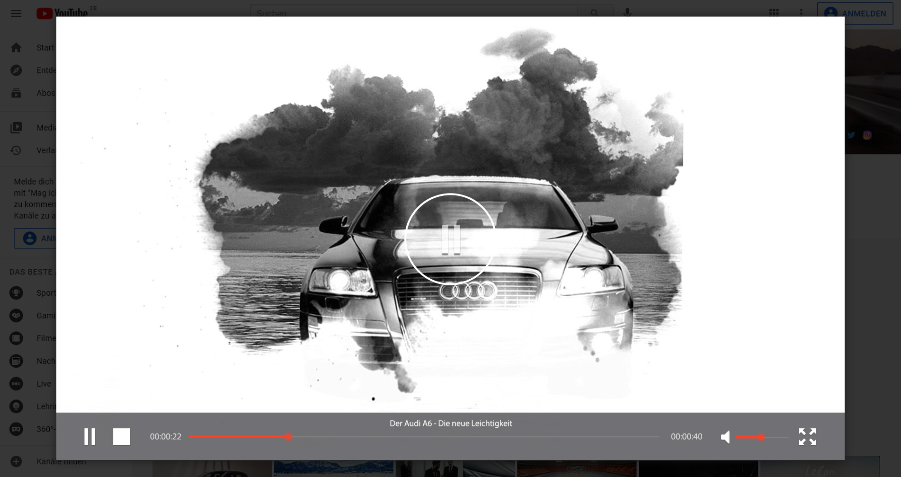Click the video title 'Der Audi A6 - Die neue Leichtigkeit'
The image size is (901, 477).
coord(451,424)
